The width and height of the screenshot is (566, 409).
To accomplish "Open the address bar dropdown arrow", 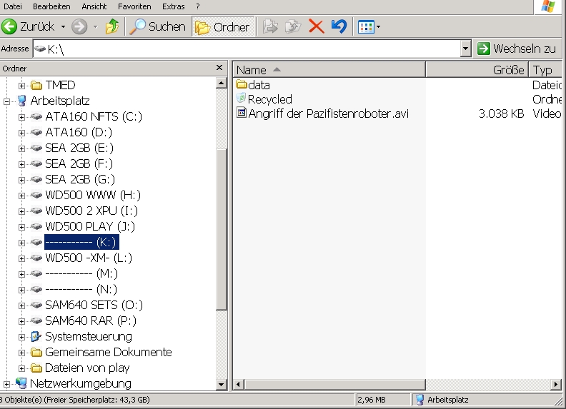I will click(x=465, y=49).
